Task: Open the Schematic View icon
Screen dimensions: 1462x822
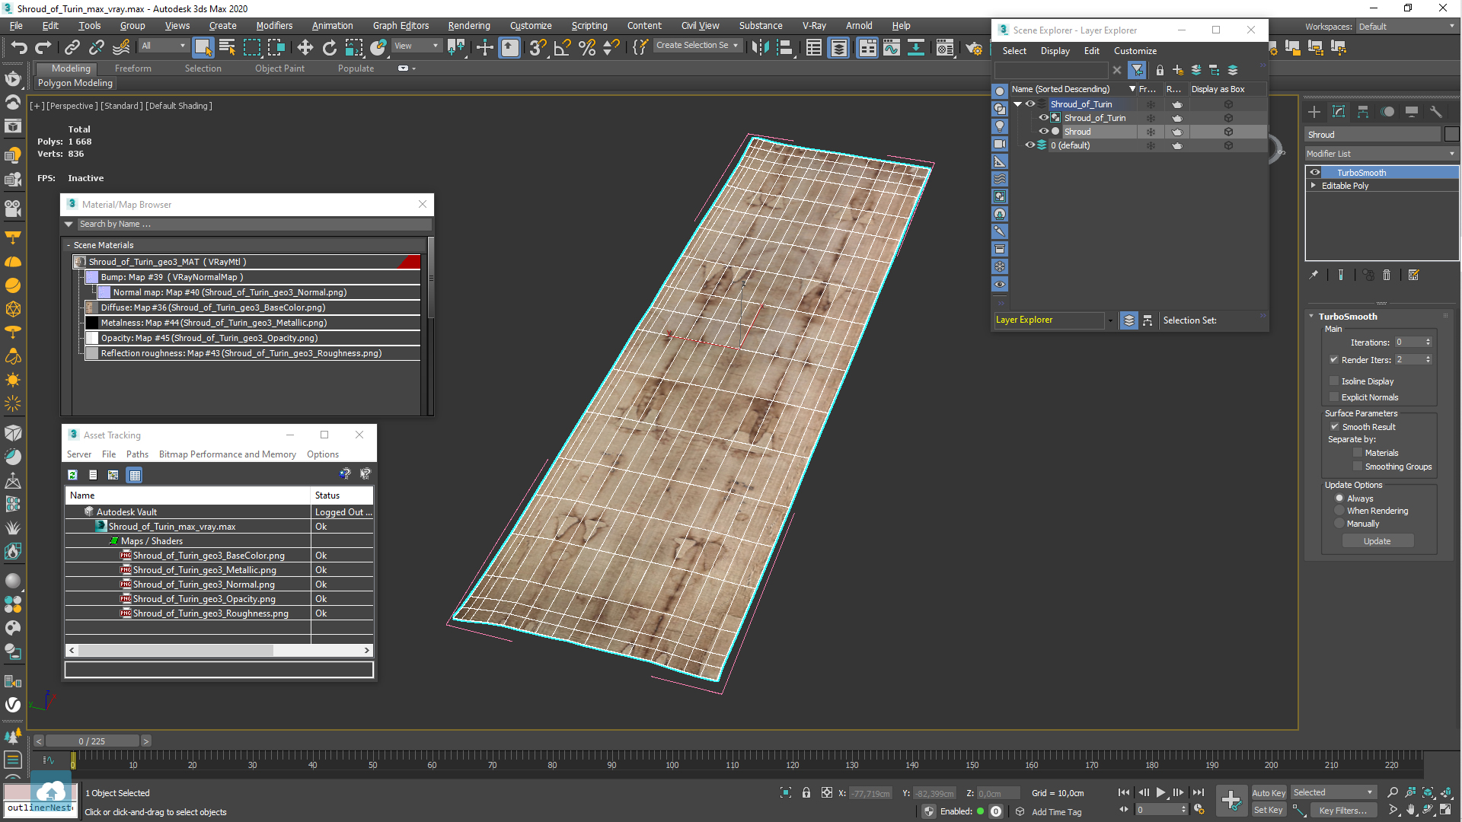Action: [916, 47]
